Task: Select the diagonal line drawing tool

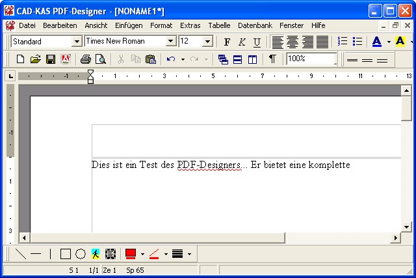Action: pyautogui.click(x=20, y=254)
